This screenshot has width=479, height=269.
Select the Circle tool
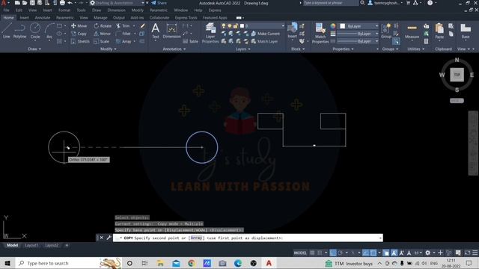[x=35, y=31]
